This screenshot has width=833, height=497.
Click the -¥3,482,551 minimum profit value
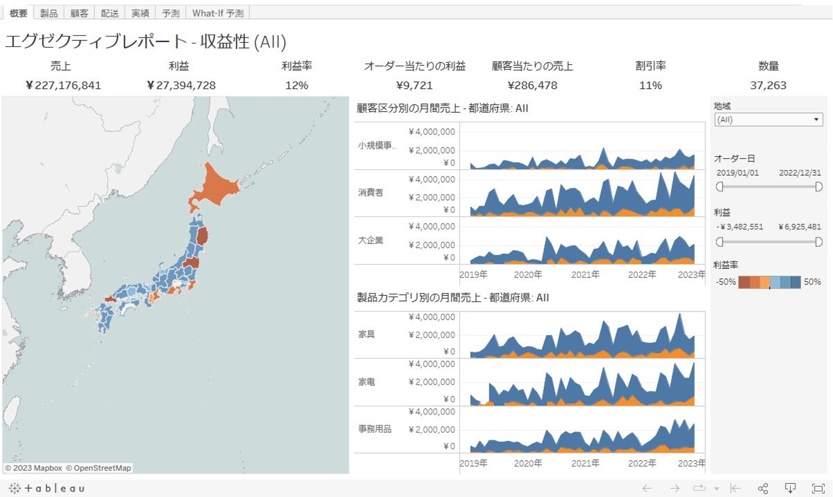740,227
